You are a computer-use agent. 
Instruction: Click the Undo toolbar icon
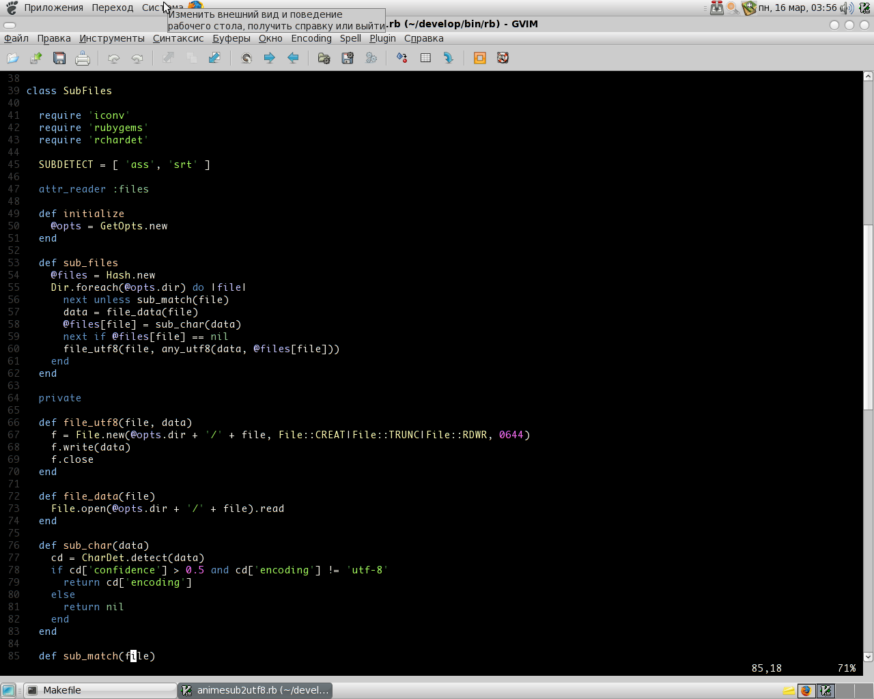(113, 58)
